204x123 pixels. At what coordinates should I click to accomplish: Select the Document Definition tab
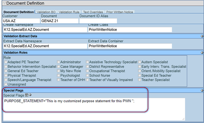point(19,12)
